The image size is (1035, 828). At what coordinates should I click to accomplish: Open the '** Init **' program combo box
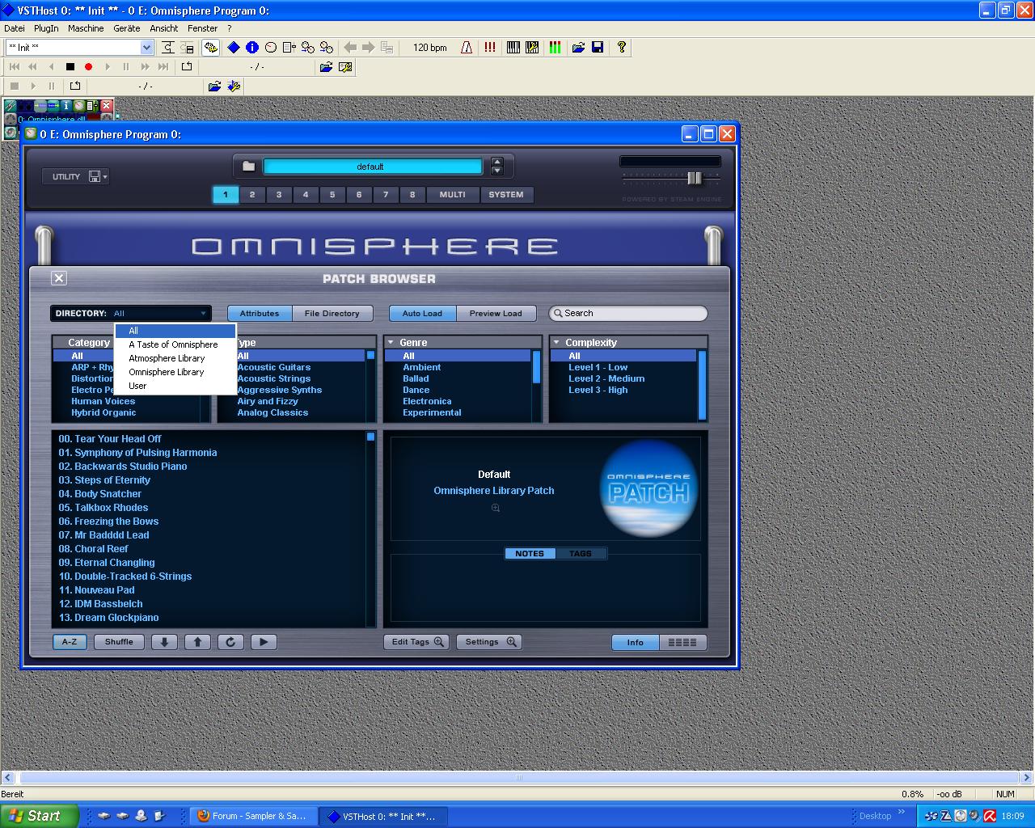pyautogui.click(x=79, y=48)
